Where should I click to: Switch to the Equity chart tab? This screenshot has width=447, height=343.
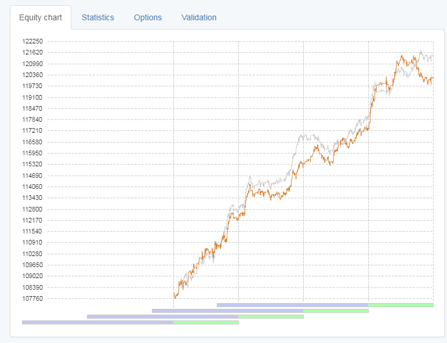tap(41, 17)
